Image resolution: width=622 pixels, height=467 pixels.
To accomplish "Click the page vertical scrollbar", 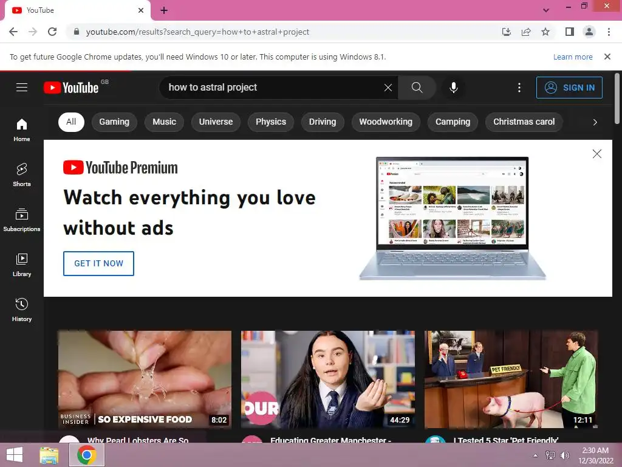I will click(x=617, y=99).
